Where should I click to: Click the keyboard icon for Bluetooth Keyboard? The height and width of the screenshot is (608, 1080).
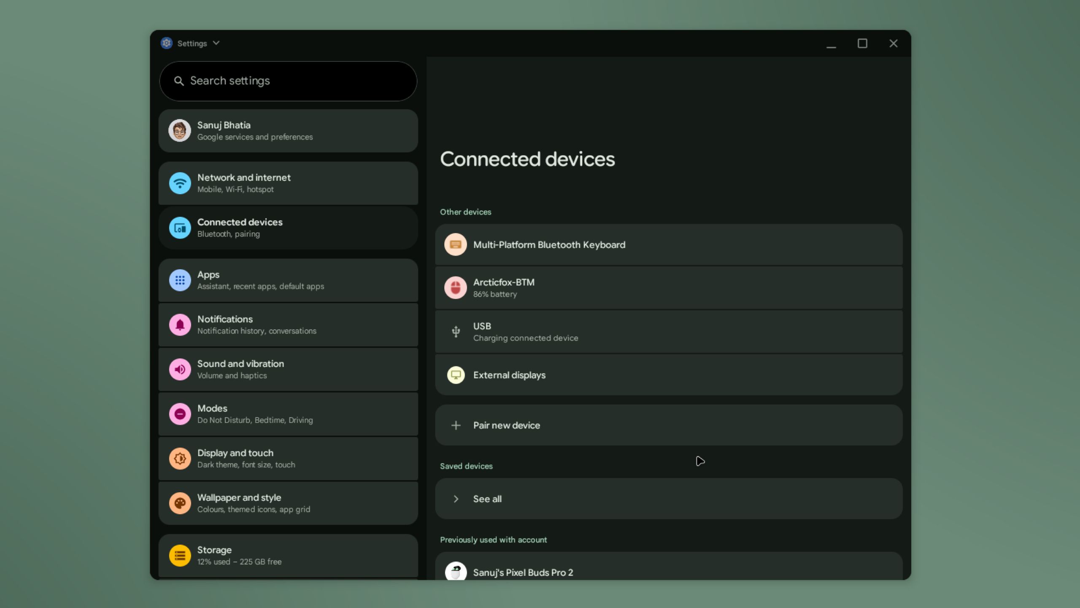456,244
